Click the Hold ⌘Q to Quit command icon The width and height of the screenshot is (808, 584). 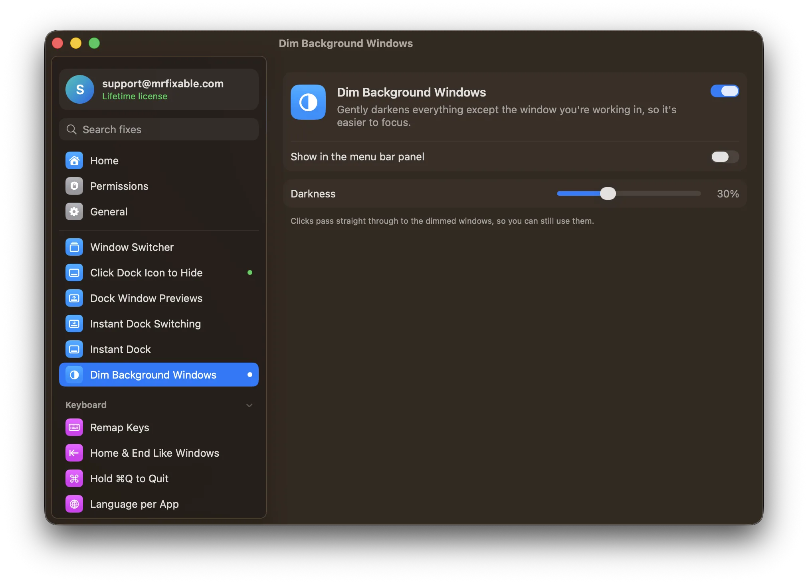click(x=74, y=479)
